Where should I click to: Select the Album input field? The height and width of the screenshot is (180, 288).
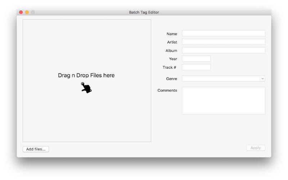point(224,50)
